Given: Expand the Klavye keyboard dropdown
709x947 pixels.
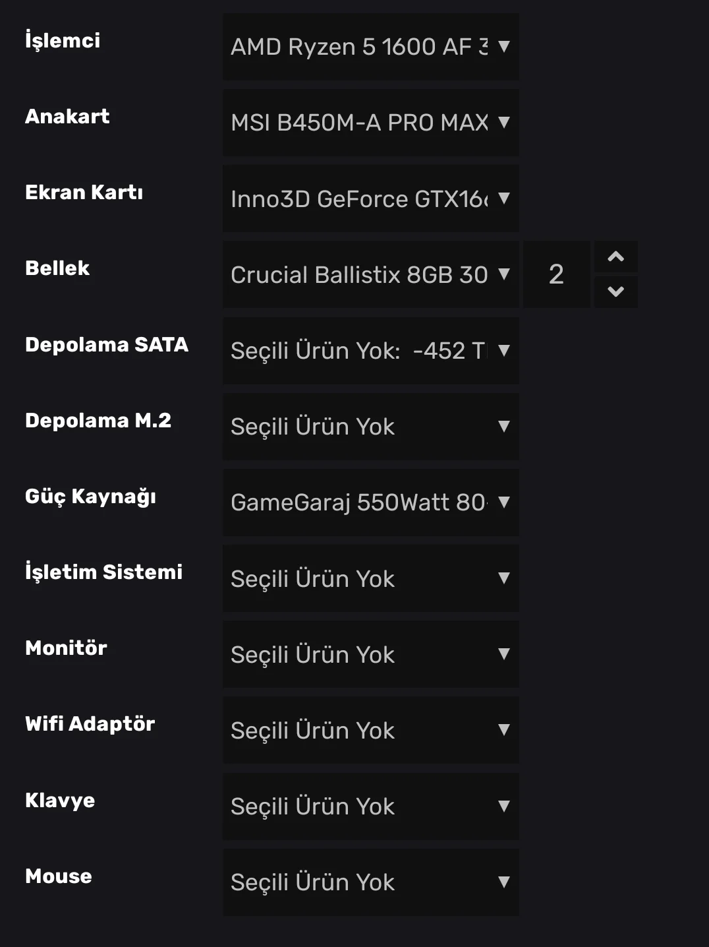Looking at the screenshot, I should (370, 806).
